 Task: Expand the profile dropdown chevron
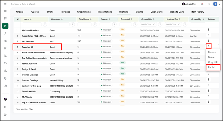point(220,4)
